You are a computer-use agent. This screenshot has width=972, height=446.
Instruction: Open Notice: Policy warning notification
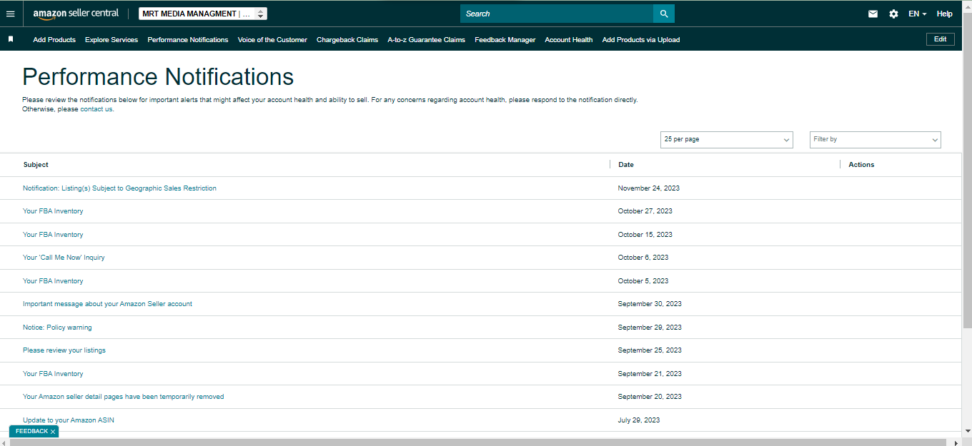coord(57,328)
